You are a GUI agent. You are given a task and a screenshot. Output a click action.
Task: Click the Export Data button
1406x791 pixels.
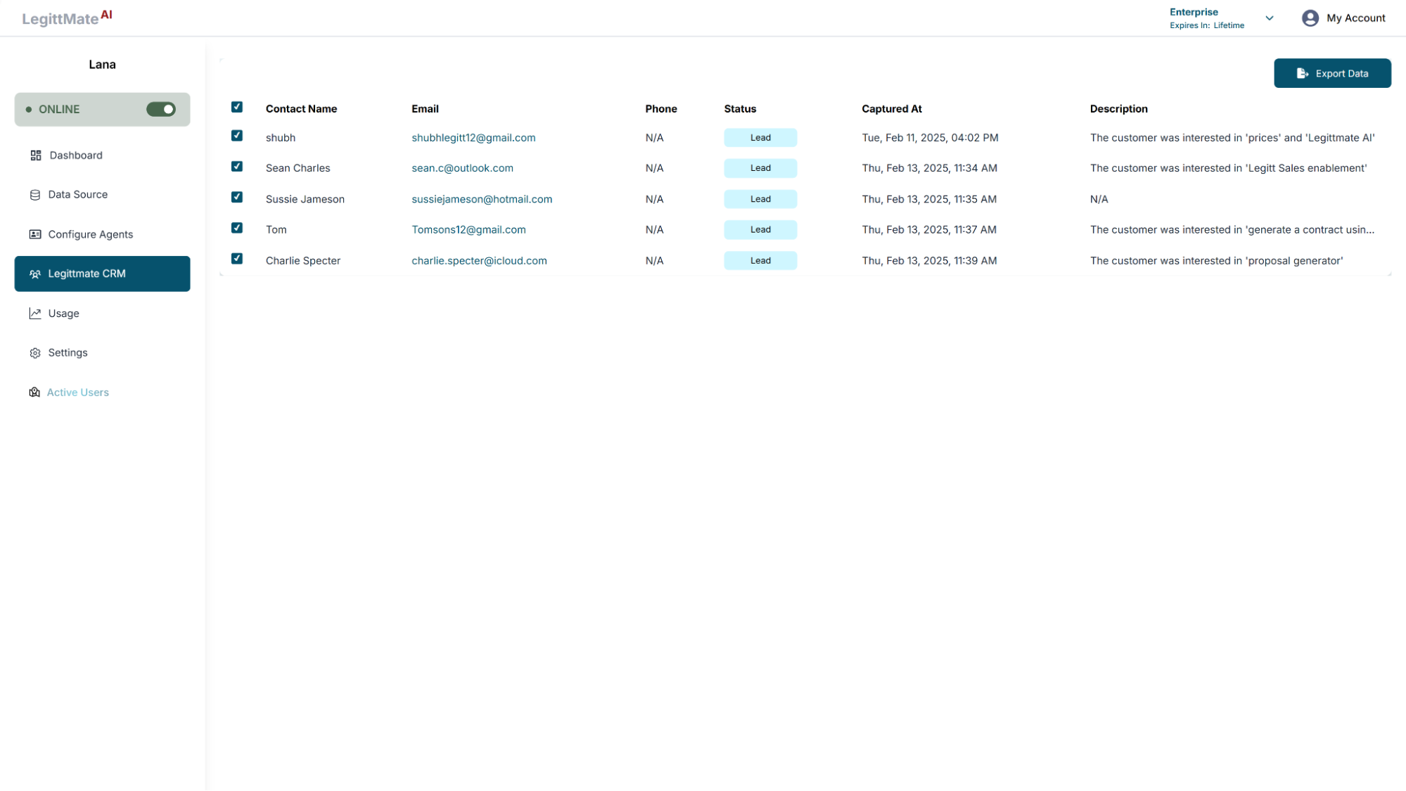[x=1332, y=73]
